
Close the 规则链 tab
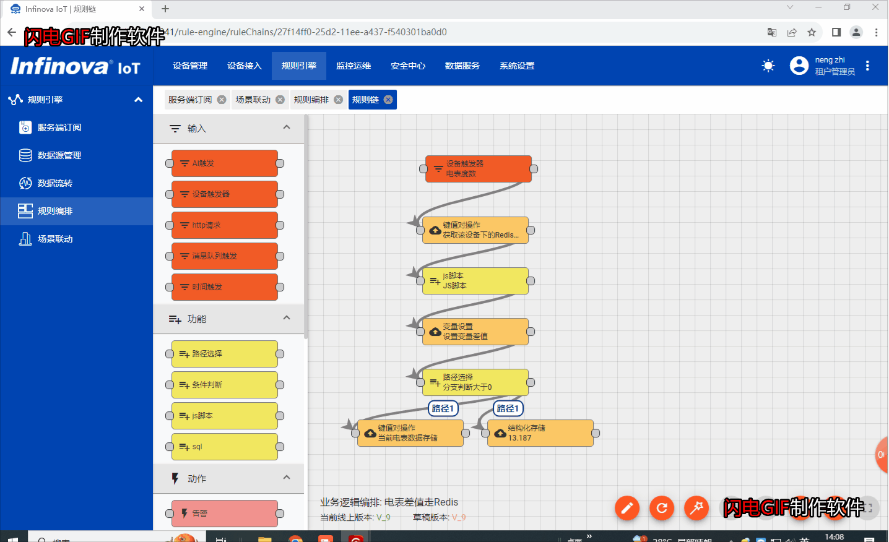[388, 100]
